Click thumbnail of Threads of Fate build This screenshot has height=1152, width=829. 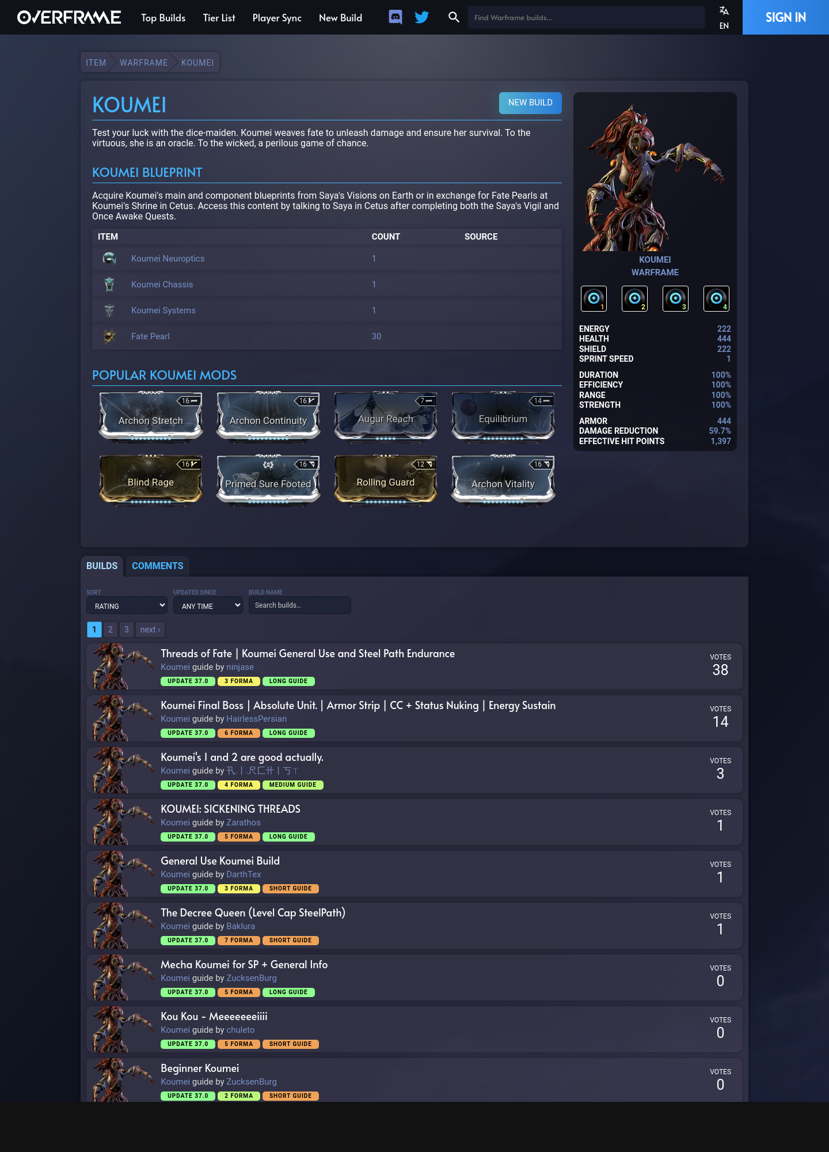click(x=121, y=666)
